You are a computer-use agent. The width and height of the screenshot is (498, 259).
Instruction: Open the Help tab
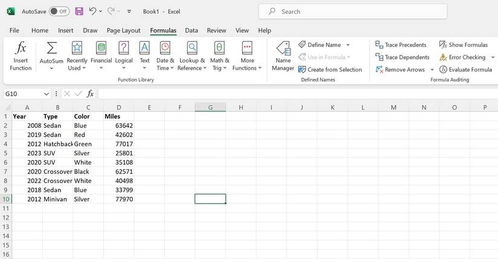(x=264, y=31)
